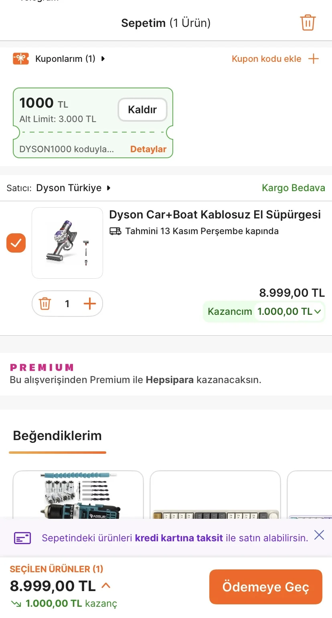
Task: Increase the Dyson quantity with the plus icon
Action: point(90,304)
